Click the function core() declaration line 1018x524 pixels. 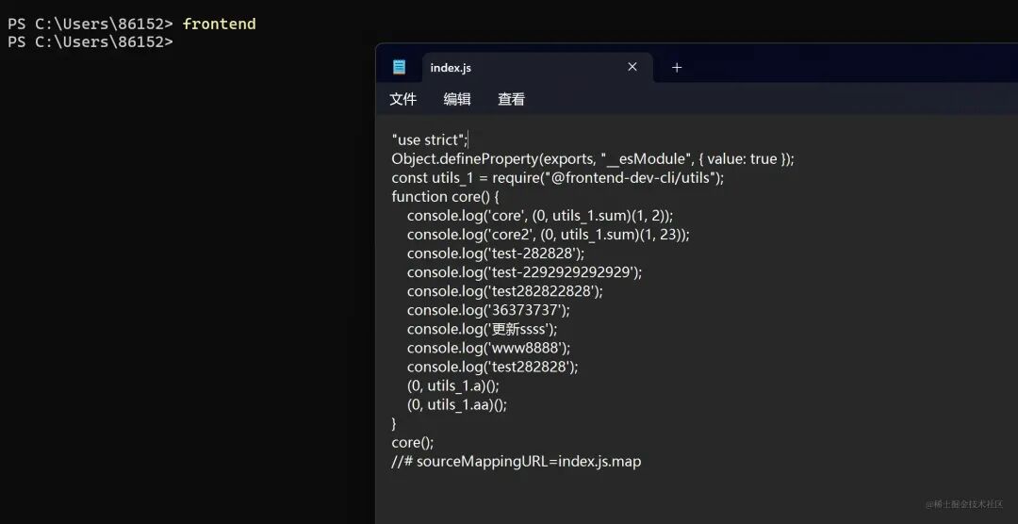(x=445, y=197)
